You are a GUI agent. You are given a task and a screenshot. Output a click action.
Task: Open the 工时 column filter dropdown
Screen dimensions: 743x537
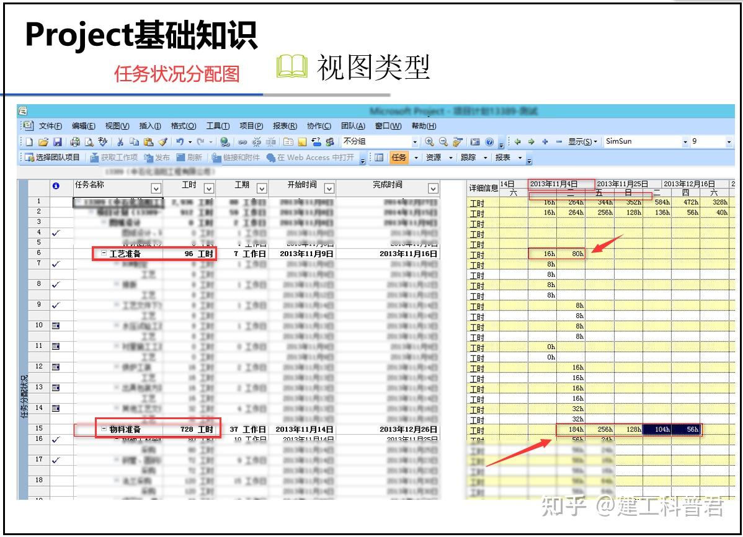click(209, 188)
